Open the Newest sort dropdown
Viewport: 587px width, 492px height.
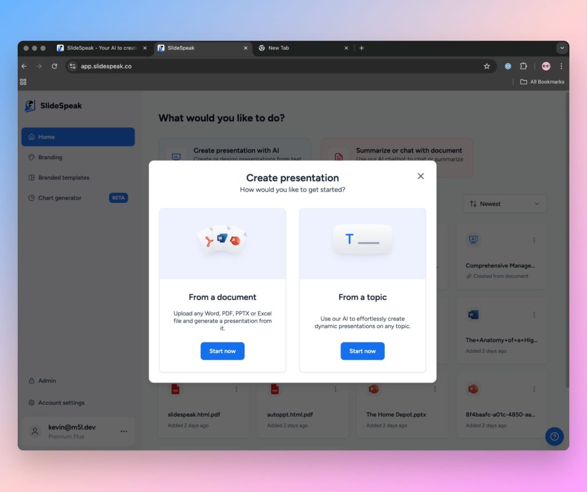[x=504, y=204]
